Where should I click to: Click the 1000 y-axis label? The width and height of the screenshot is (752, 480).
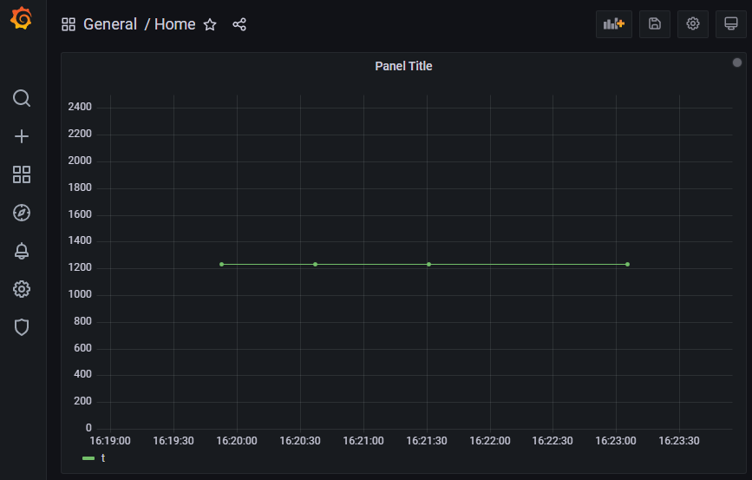(80, 294)
